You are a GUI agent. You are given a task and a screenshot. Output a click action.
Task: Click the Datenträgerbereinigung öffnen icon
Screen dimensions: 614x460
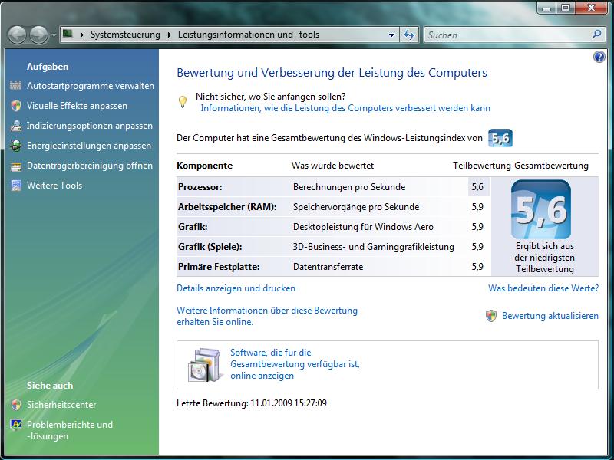click(x=16, y=166)
